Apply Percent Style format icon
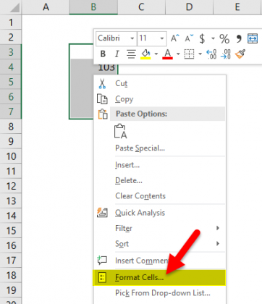 [x=224, y=38]
